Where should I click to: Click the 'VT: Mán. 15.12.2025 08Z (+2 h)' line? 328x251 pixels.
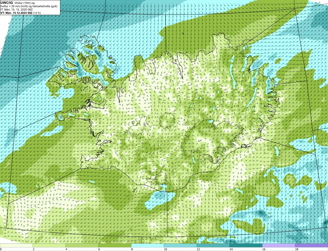click(x=21, y=13)
